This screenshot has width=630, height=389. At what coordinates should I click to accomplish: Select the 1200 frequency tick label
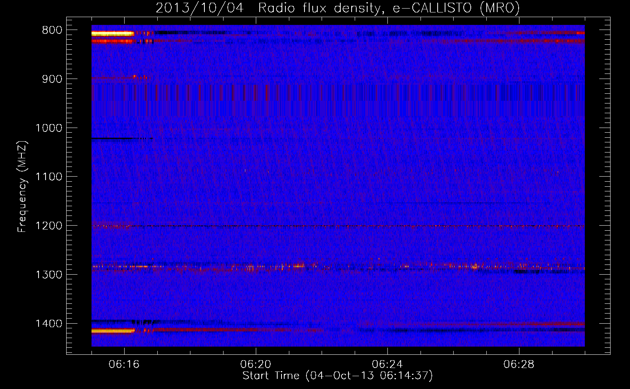click(49, 226)
